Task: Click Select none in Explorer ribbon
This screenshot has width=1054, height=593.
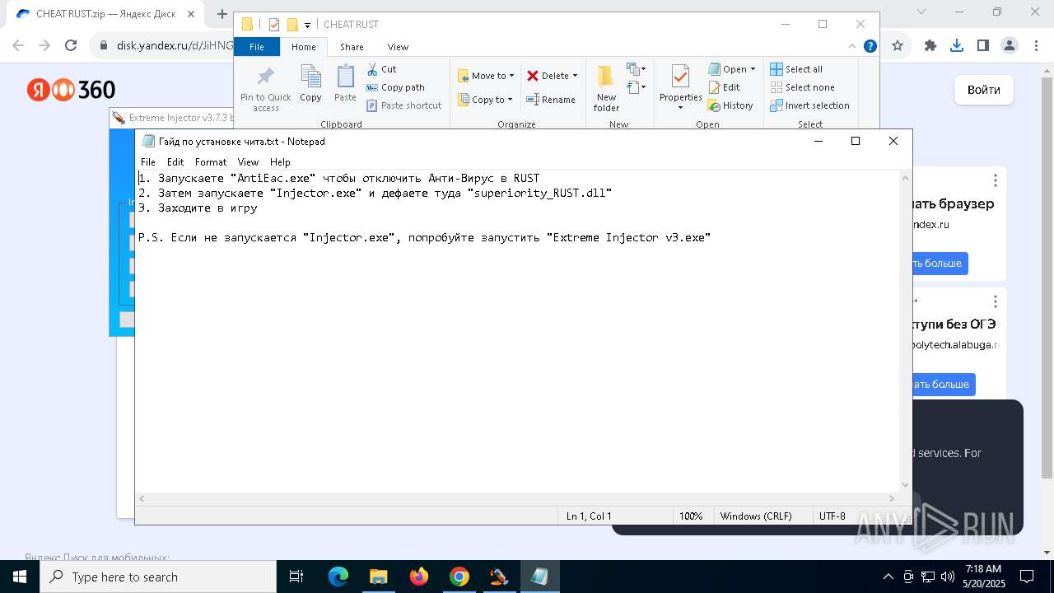Action: point(802,87)
